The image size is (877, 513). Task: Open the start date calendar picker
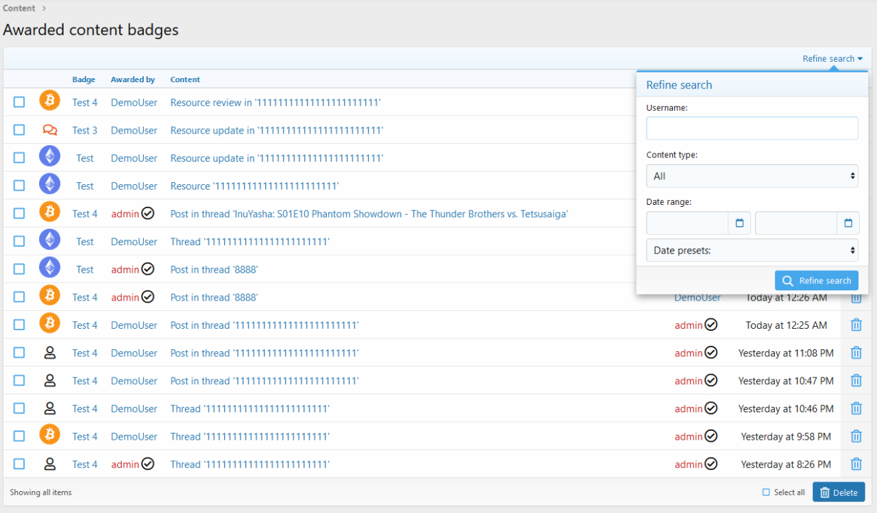[x=739, y=223]
